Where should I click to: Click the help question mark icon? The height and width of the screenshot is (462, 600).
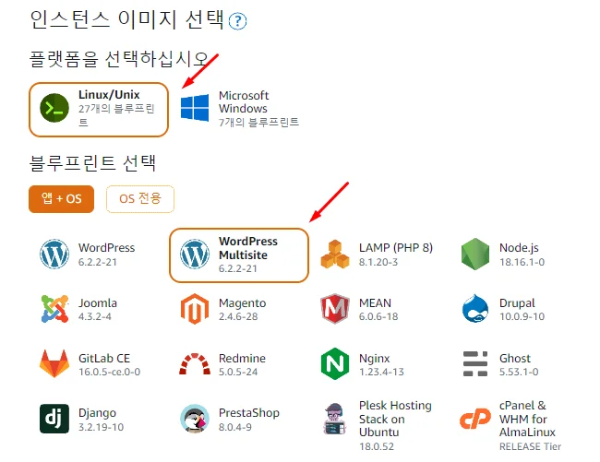237,21
